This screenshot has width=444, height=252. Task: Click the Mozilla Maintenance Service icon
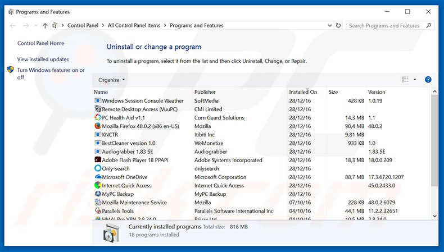point(98,202)
